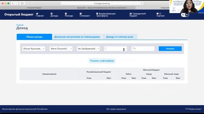The height and width of the screenshot is (114, 204).
Task: Select the Доходы от платных услуг tab
Action: 120,37
